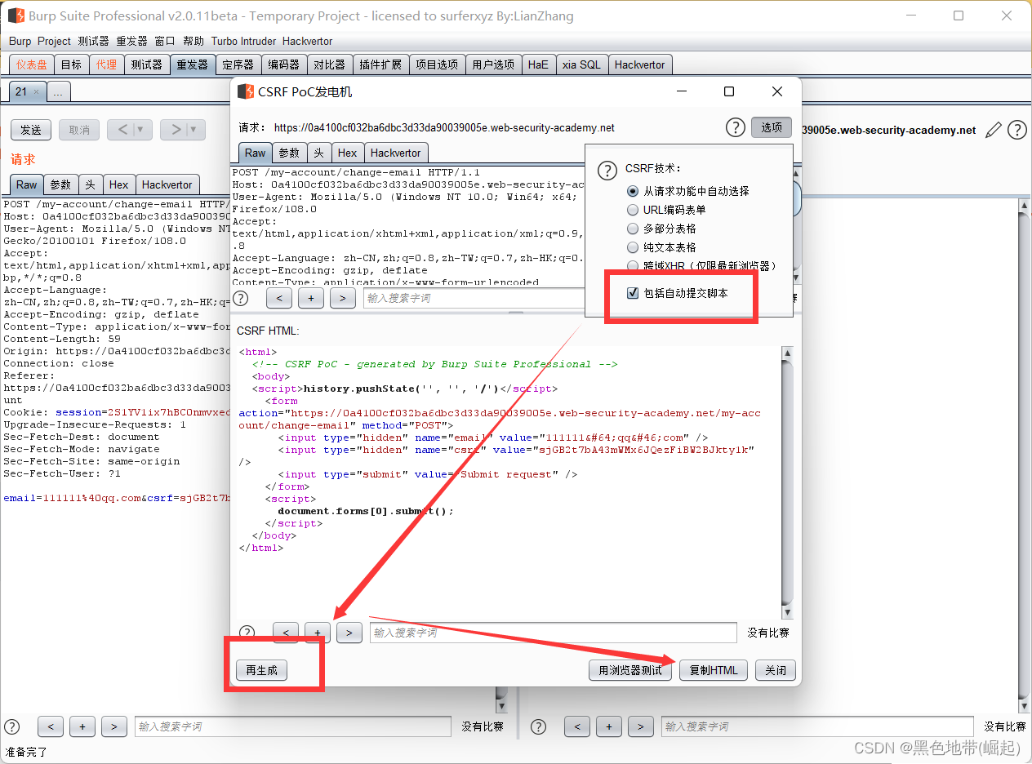
Task: Click the 发送 send button
Action: point(31,130)
